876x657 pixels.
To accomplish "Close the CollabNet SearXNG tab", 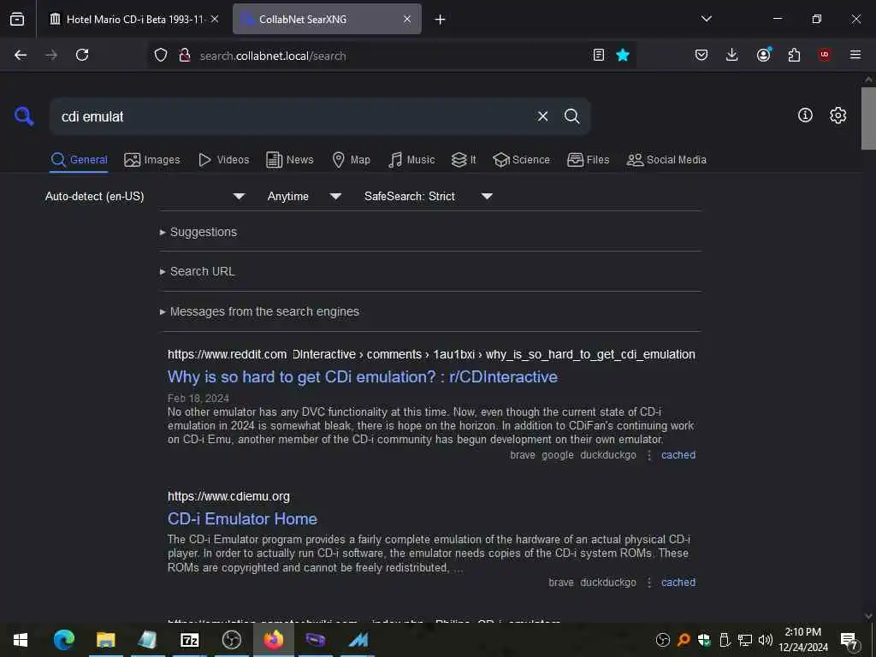I will pos(407,19).
